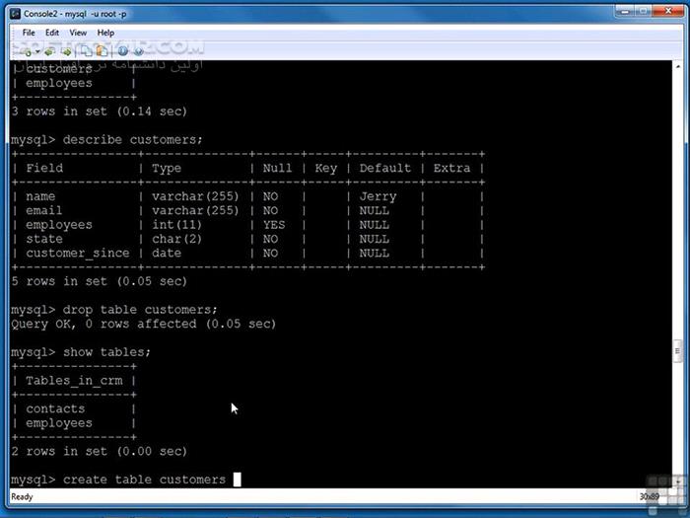Open the File menu

pos(29,33)
